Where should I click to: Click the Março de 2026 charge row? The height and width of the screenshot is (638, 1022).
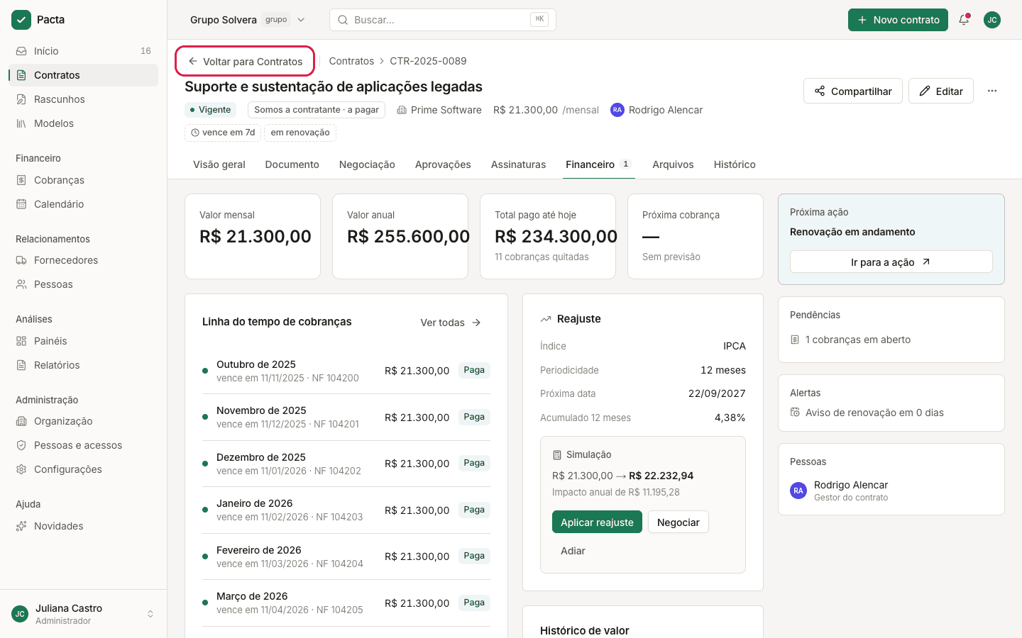pyautogui.click(x=346, y=603)
